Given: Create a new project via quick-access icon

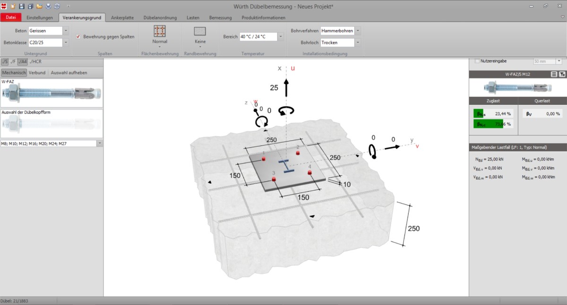Looking at the screenshot, I should (13, 6).
